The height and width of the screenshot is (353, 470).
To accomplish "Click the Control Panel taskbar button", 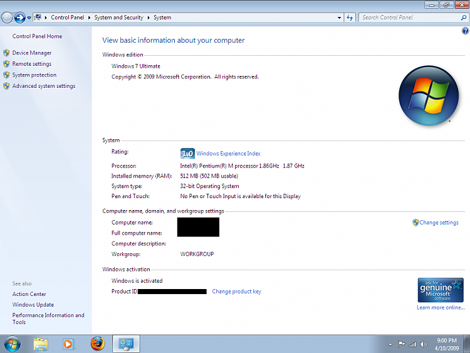I will point(126,344).
